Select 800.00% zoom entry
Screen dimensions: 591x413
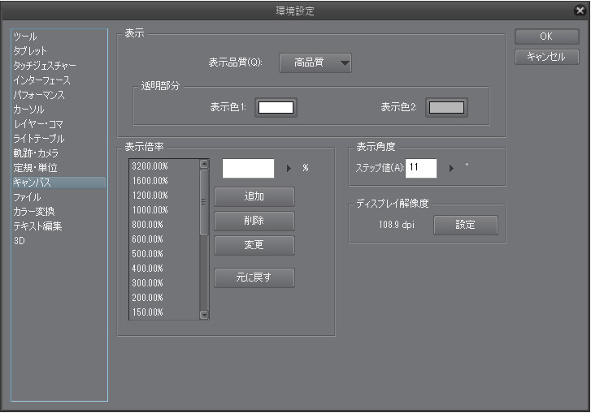point(164,225)
